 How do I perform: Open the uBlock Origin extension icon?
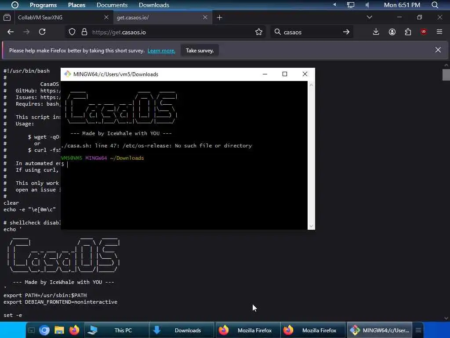pos(424,32)
